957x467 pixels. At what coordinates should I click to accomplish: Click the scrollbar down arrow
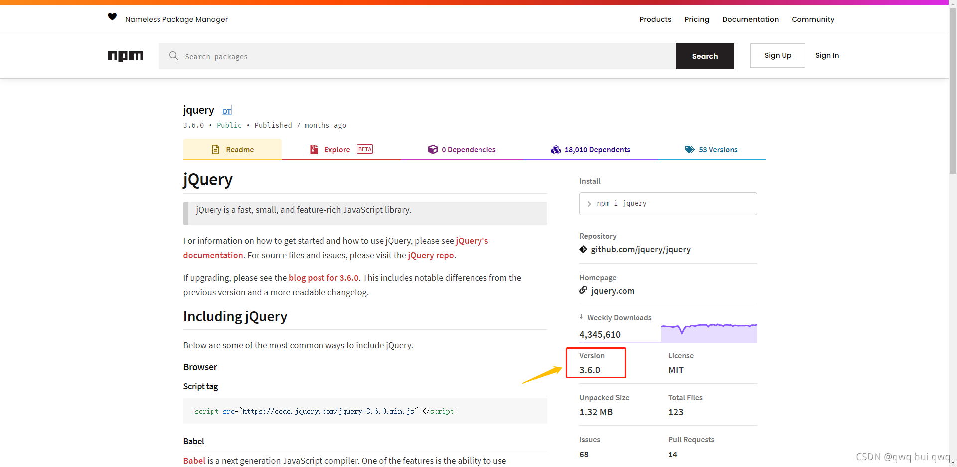(953, 463)
